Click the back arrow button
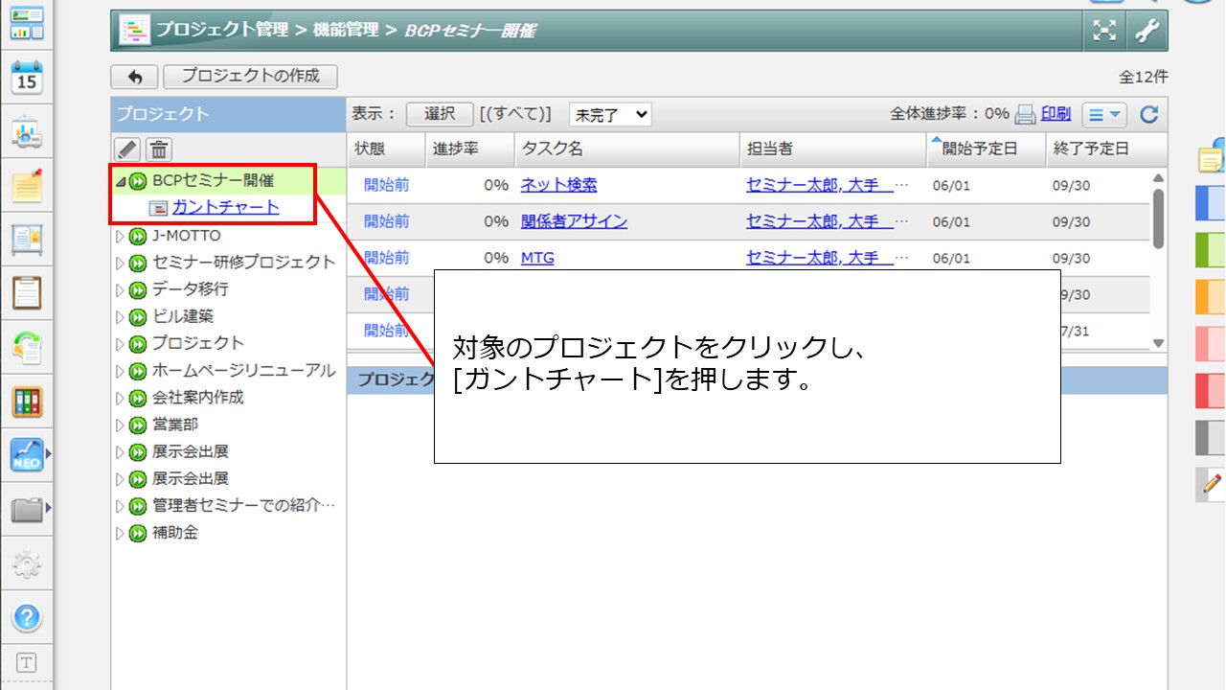 [134, 77]
